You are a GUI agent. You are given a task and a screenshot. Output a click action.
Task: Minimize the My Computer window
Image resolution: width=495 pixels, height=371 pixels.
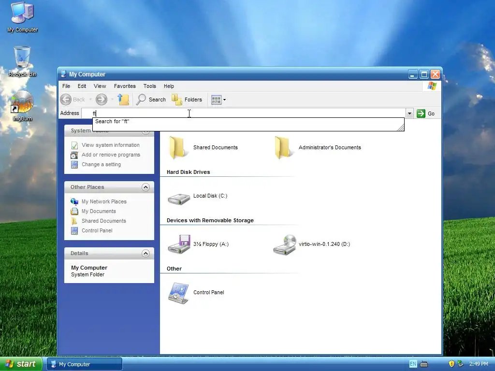[413, 74]
